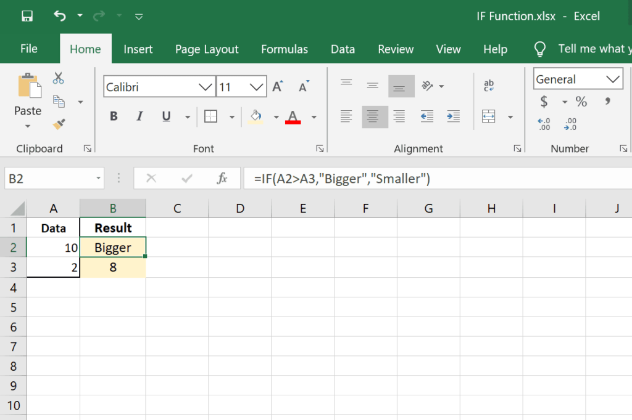Expand the Merge & Center options

(510, 118)
